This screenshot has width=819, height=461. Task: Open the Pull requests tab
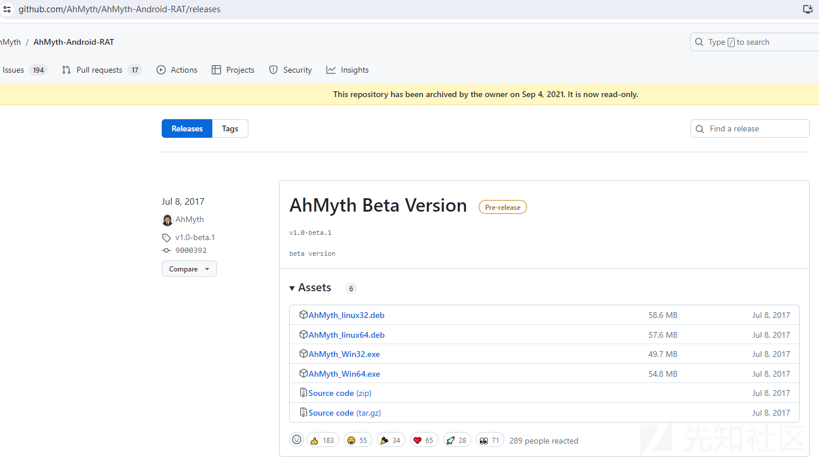coord(102,70)
